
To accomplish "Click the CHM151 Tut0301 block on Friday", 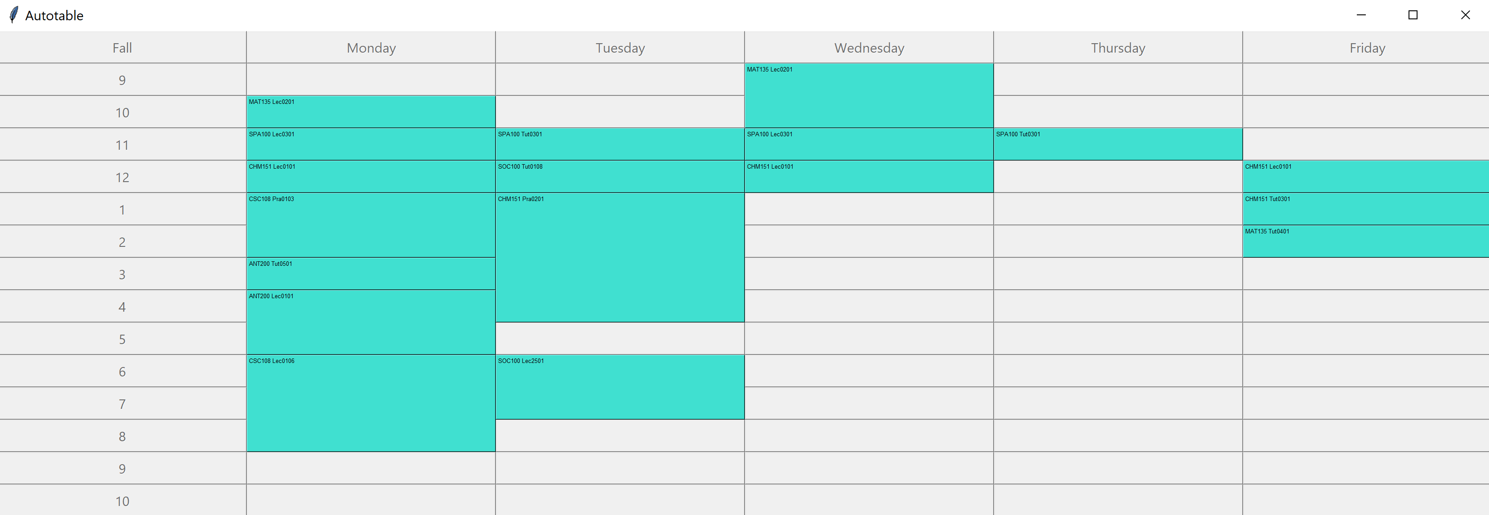I will click(1366, 209).
